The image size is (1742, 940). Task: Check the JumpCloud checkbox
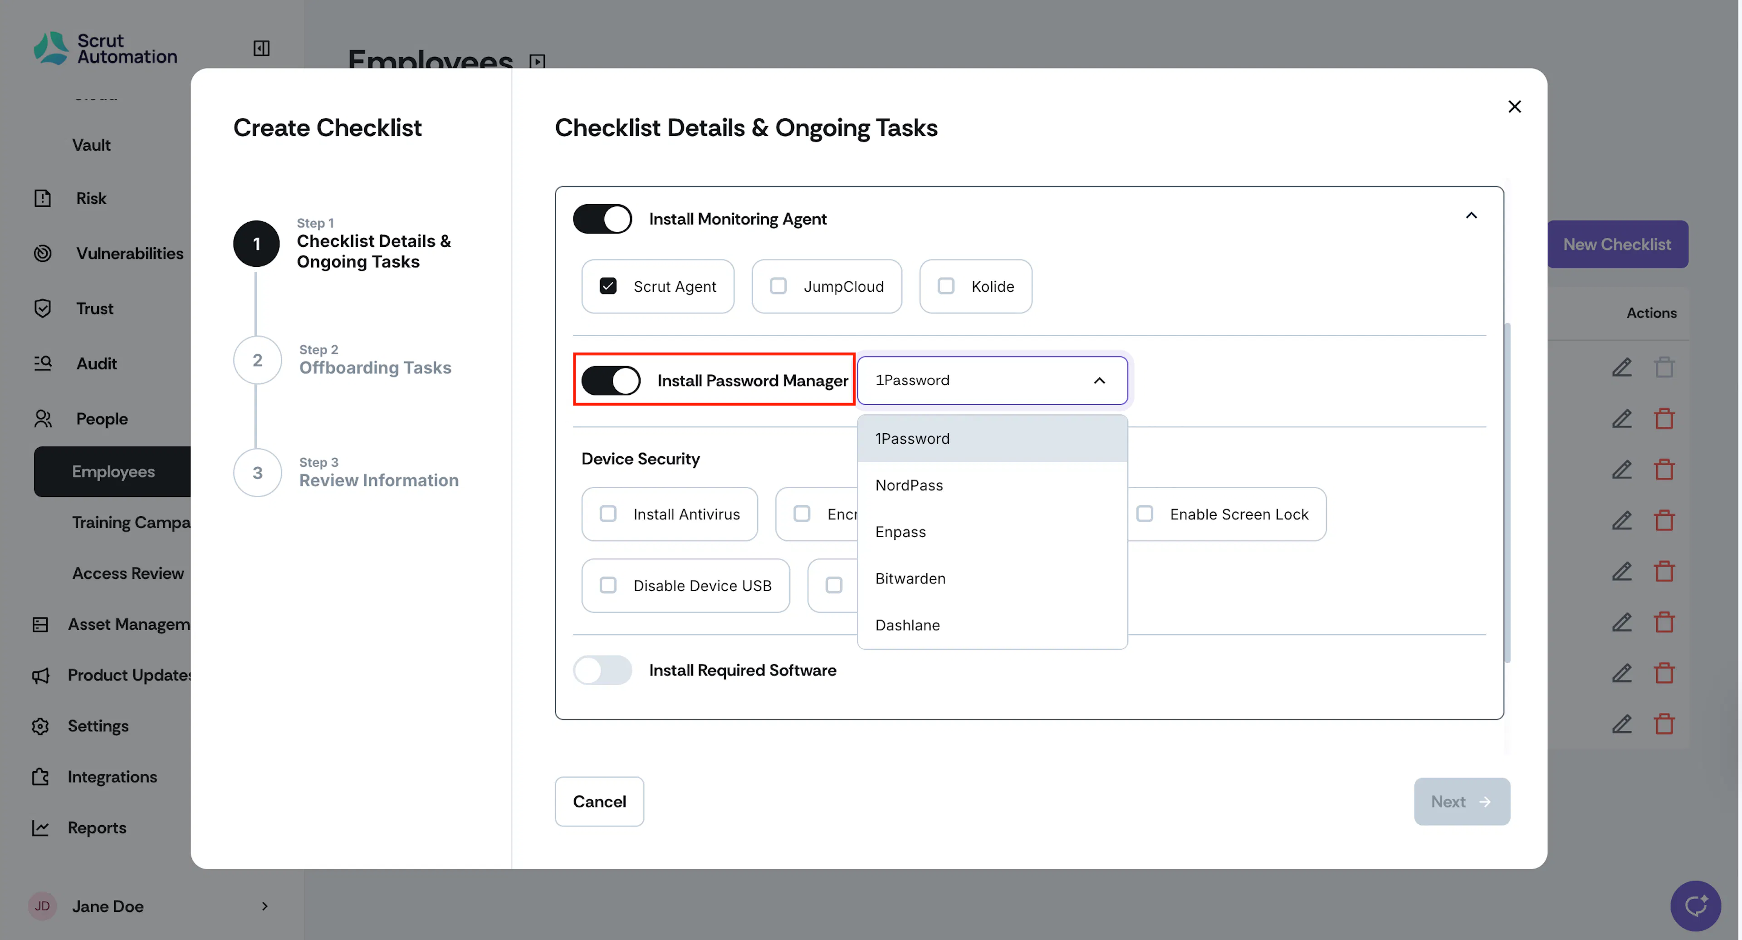tap(778, 286)
